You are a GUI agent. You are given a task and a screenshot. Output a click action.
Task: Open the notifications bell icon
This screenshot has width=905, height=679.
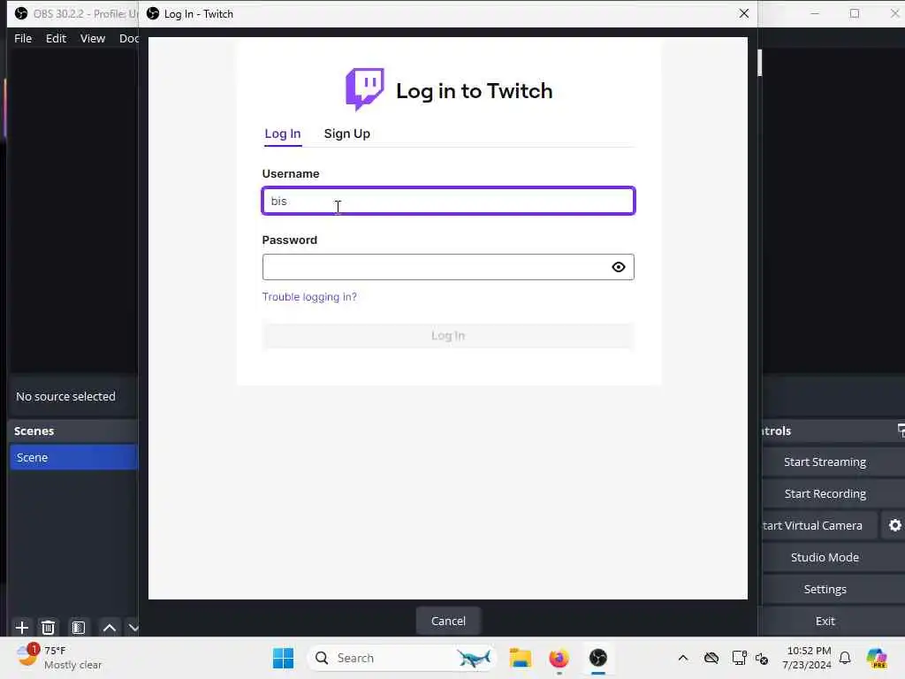point(845,658)
